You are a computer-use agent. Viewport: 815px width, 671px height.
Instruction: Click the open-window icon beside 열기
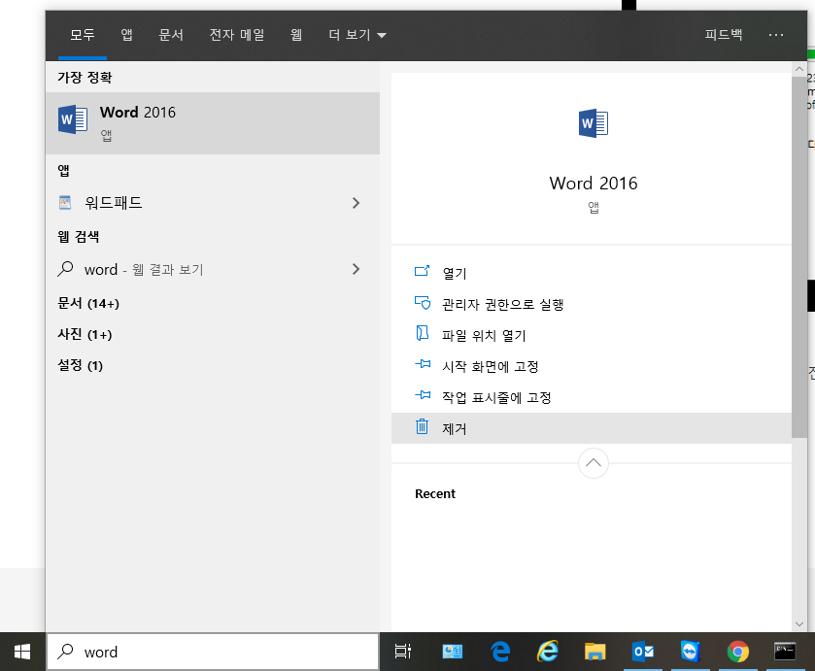[422, 271]
